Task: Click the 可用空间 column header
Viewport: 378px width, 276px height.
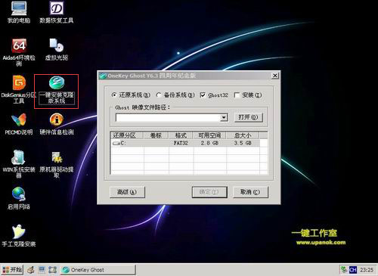Action: [x=209, y=135]
